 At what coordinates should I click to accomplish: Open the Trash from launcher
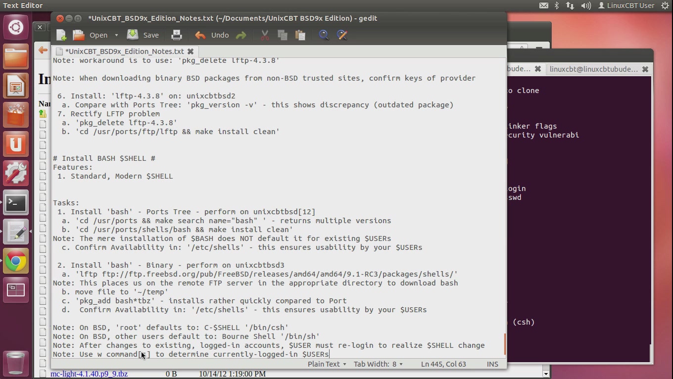click(16, 363)
